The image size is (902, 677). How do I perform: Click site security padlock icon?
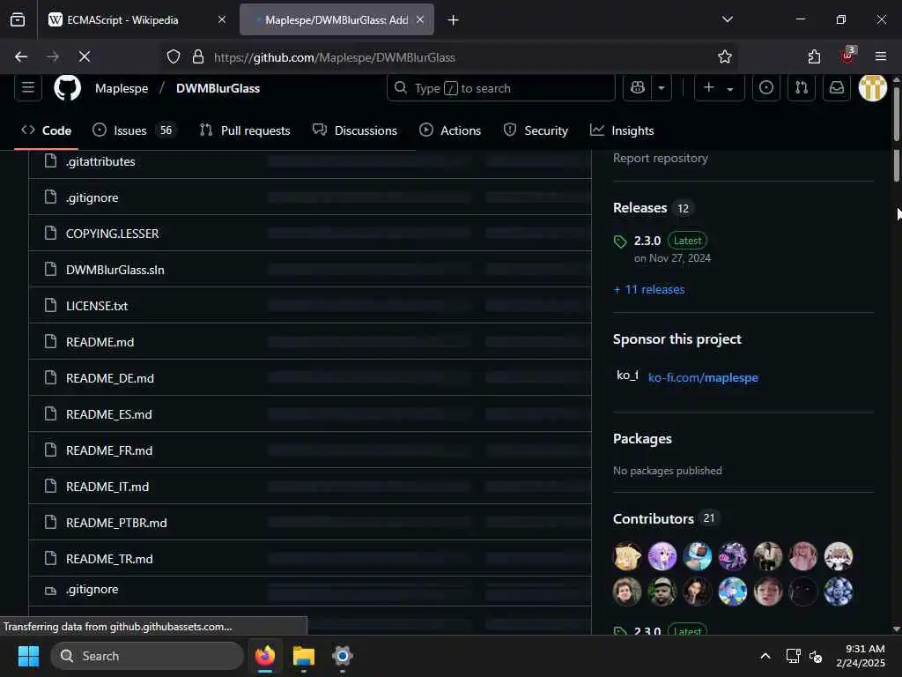click(198, 57)
